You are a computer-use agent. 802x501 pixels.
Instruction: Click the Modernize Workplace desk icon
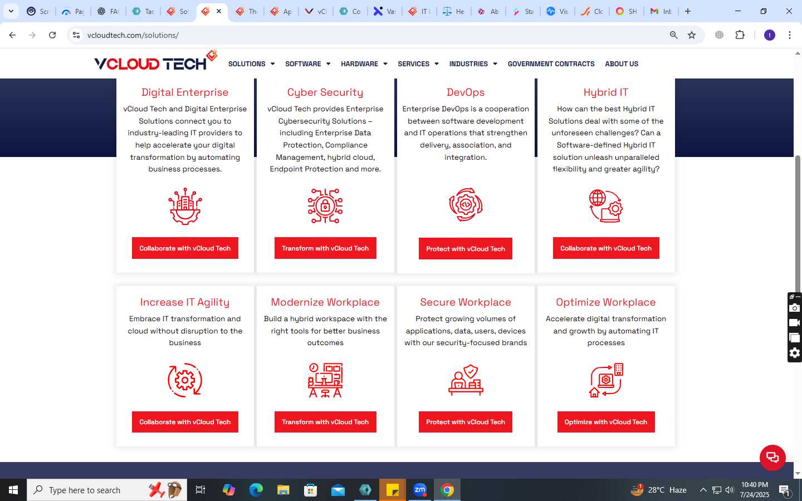click(325, 380)
